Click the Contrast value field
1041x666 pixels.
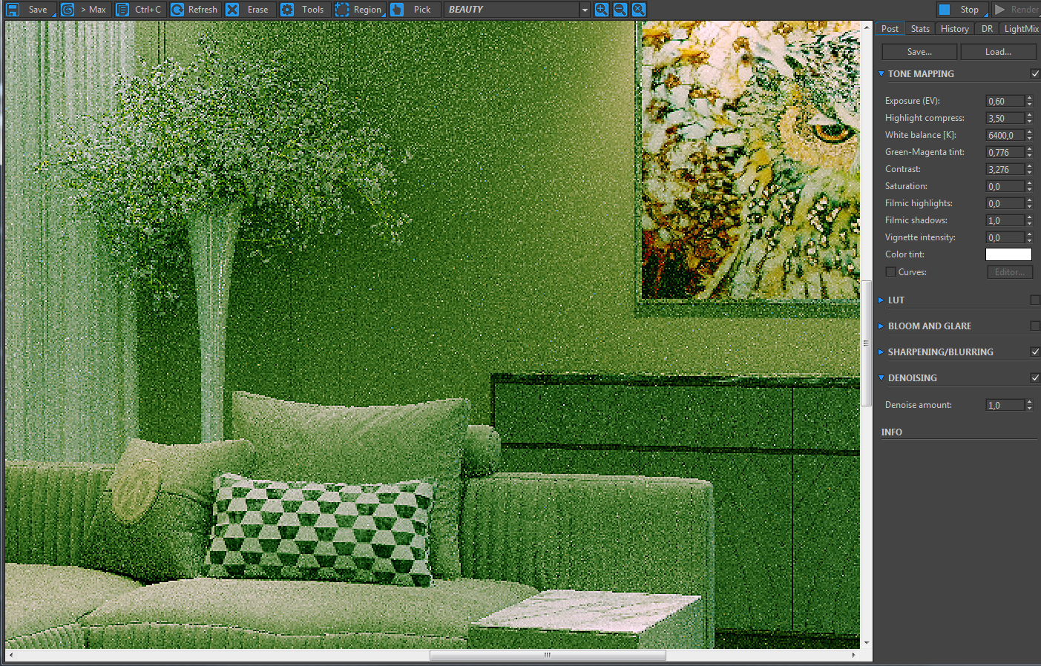[1005, 169]
